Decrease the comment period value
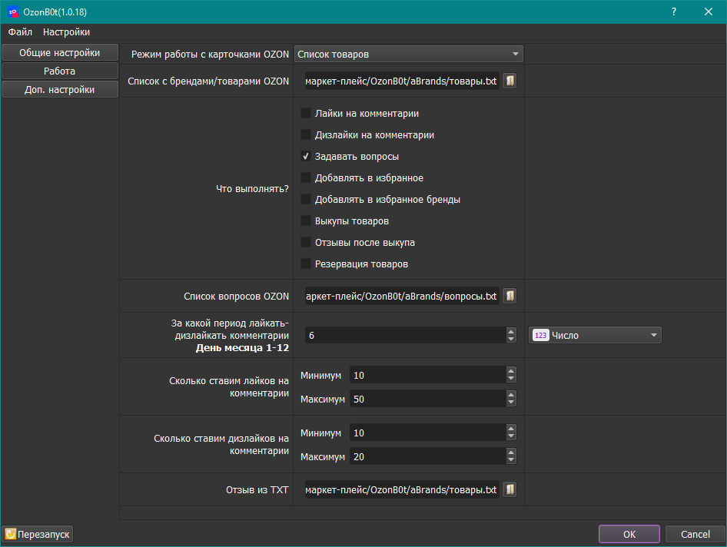Viewport: 727px width, 547px height. click(511, 340)
